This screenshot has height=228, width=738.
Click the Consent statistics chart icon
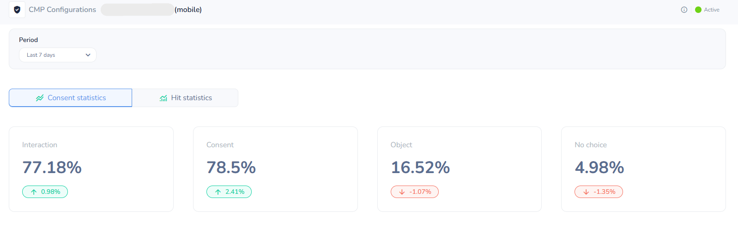coord(40,98)
